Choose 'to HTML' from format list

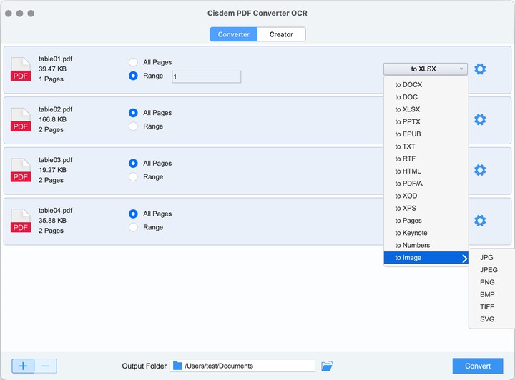426,171
